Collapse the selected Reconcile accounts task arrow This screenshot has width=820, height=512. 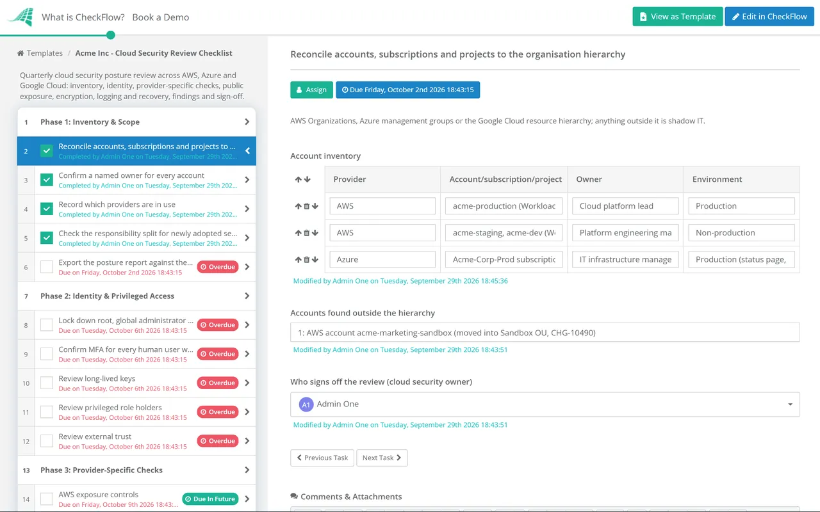pyautogui.click(x=247, y=151)
